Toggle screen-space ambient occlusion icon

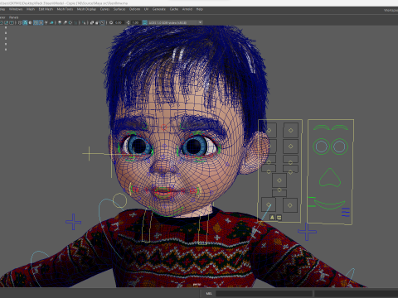(60, 22)
